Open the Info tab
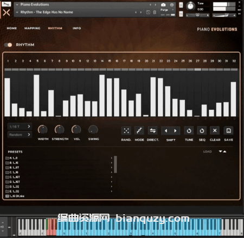The width and height of the screenshot is (244, 238). click(77, 28)
